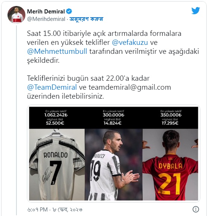The width and height of the screenshot is (216, 216).
Task: Click the blue verified badge icon
Action: point(69,11)
